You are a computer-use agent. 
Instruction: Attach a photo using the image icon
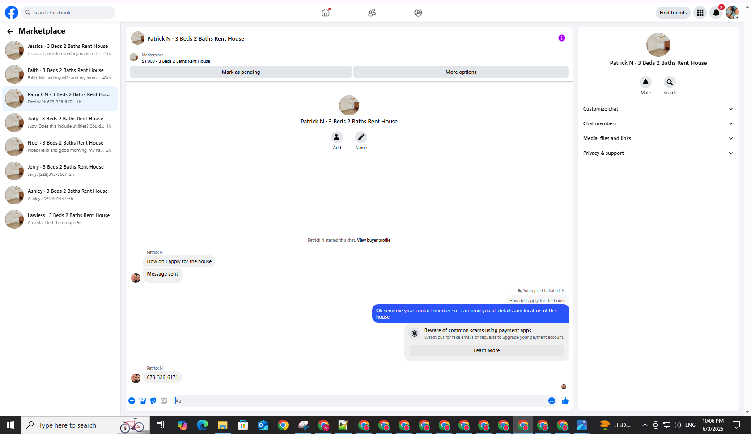tap(143, 401)
